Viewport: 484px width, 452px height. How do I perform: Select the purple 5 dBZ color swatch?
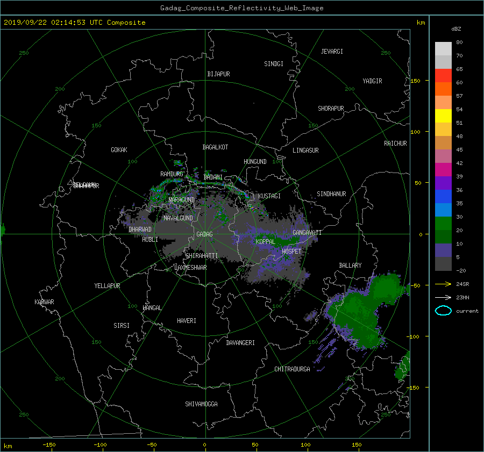pyautogui.click(x=443, y=250)
